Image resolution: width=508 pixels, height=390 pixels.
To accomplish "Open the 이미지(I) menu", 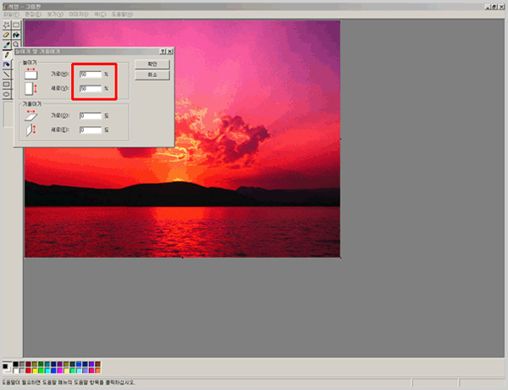I will click(79, 14).
